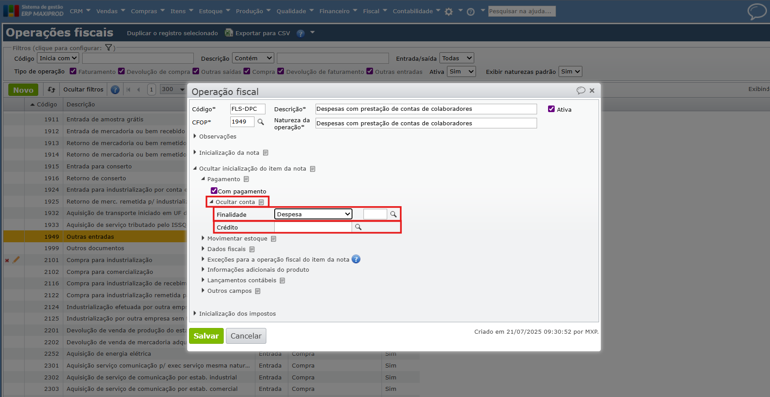The width and height of the screenshot is (770, 397).
Task: Click the Cancelar button
Action: click(x=246, y=336)
